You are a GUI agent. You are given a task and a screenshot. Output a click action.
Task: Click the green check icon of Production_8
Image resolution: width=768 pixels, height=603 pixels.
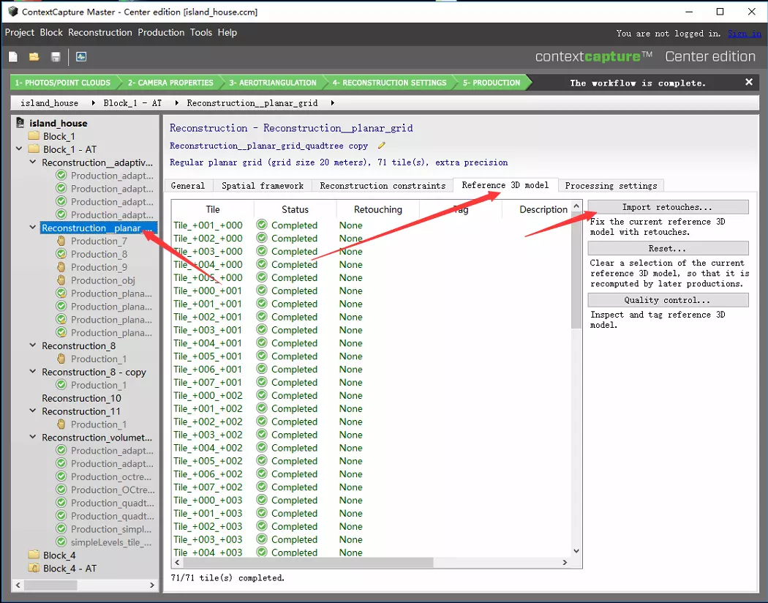click(61, 254)
